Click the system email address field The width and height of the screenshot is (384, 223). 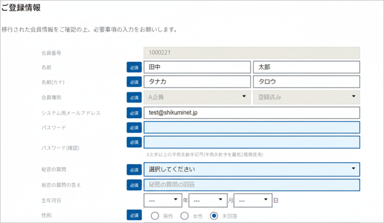pyautogui.click(x=251, y=113)
